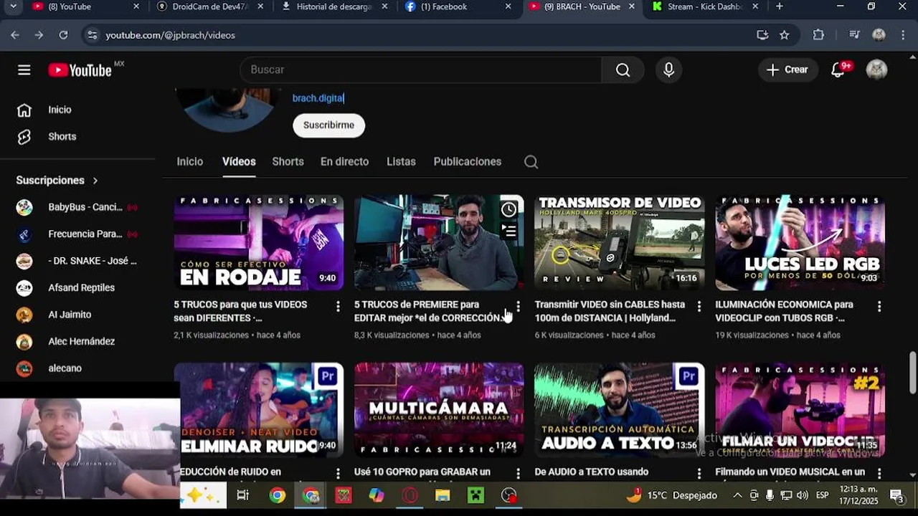Screen dimensions: 918x516
Task: Open the EN RODAJE video thumbnail
Action: click(259, 242)
